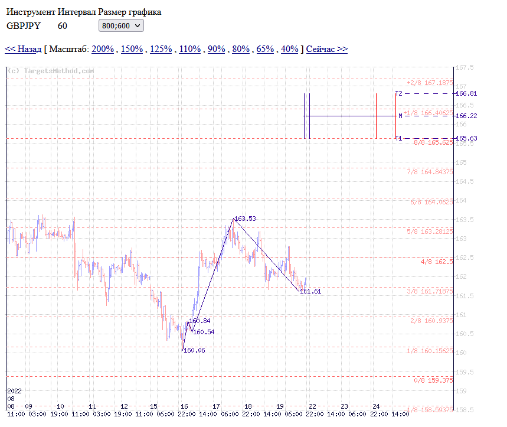Click the 2022 year label on the chart

pyautogui.click(x=15, y=391)
